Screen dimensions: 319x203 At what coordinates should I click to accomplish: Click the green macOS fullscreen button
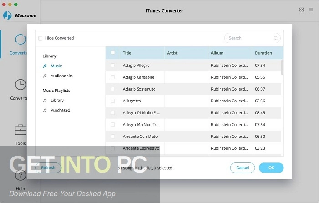point(16,4)
